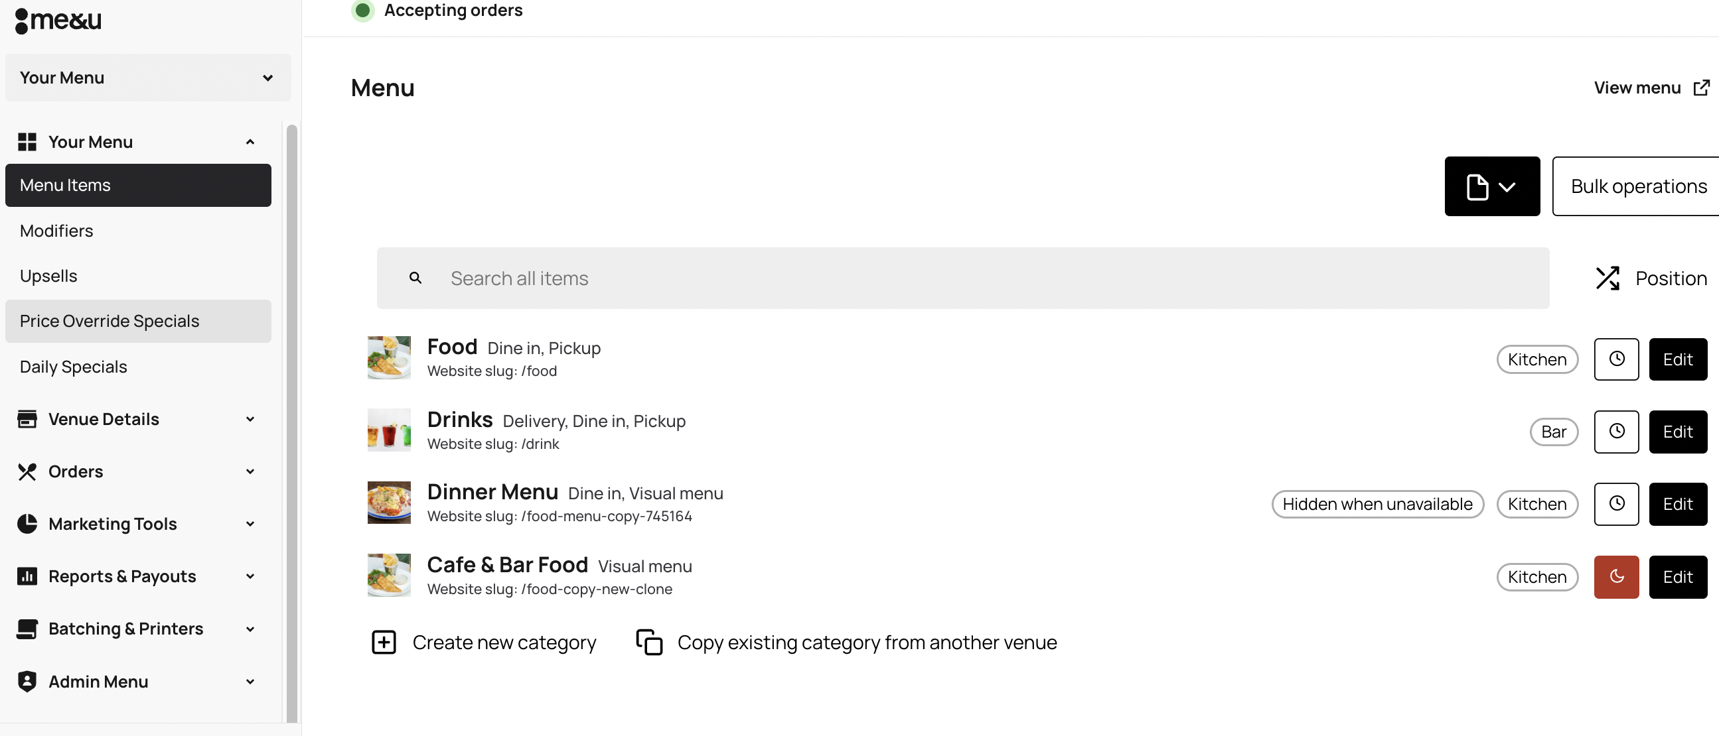Click the me&u logo
The width and height of the screenshot is (1719, 736).
coord(58,20)
